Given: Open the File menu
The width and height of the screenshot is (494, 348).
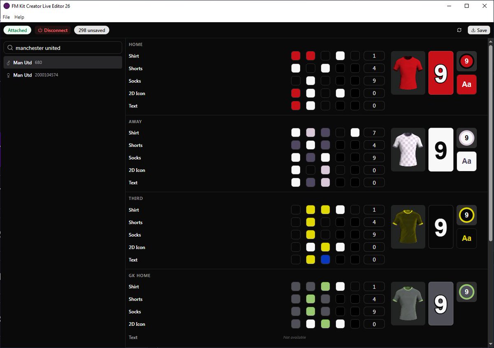Looking at the screenshot, I should pos(6,17).
